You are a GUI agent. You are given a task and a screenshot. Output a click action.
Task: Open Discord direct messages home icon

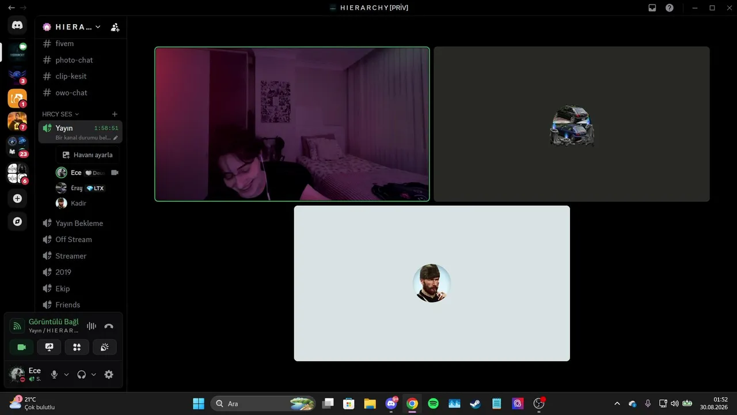(17, 25)
